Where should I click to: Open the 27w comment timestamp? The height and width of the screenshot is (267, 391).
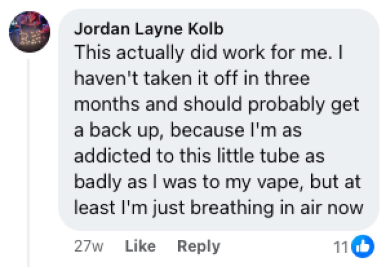[89, 246]
